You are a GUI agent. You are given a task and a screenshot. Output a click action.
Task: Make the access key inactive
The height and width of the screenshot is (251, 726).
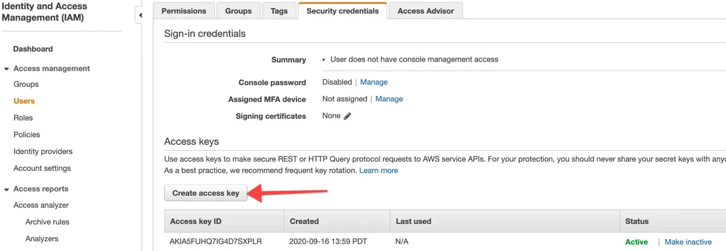(x=688, y=242)
